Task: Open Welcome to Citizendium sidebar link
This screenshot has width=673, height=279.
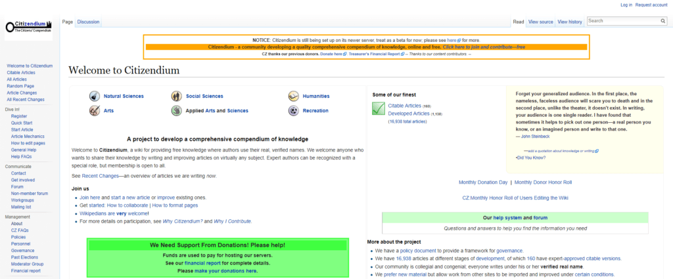Action: click(30, 66)
